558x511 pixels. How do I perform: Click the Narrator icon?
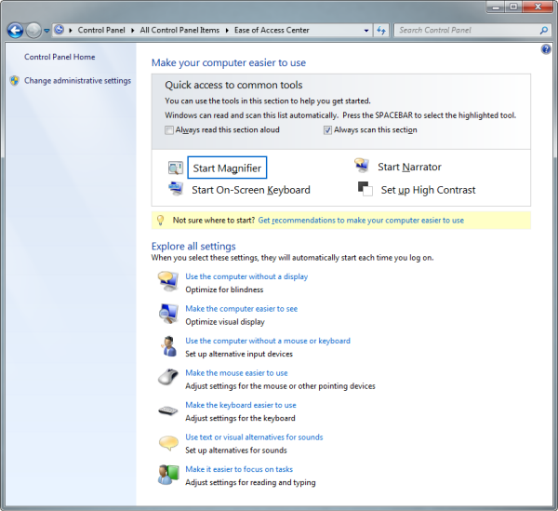(x=362, y=166)
